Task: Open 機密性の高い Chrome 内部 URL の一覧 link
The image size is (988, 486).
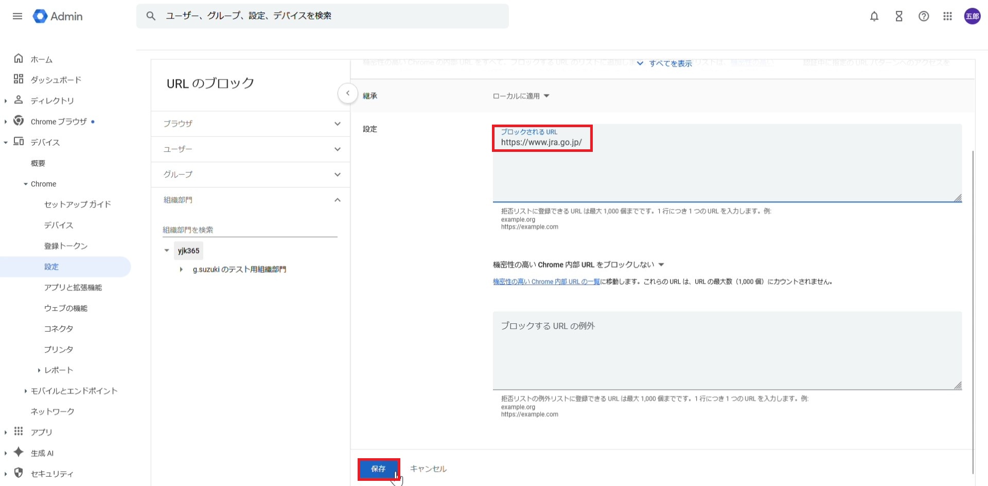Action: tap(546, 282)
